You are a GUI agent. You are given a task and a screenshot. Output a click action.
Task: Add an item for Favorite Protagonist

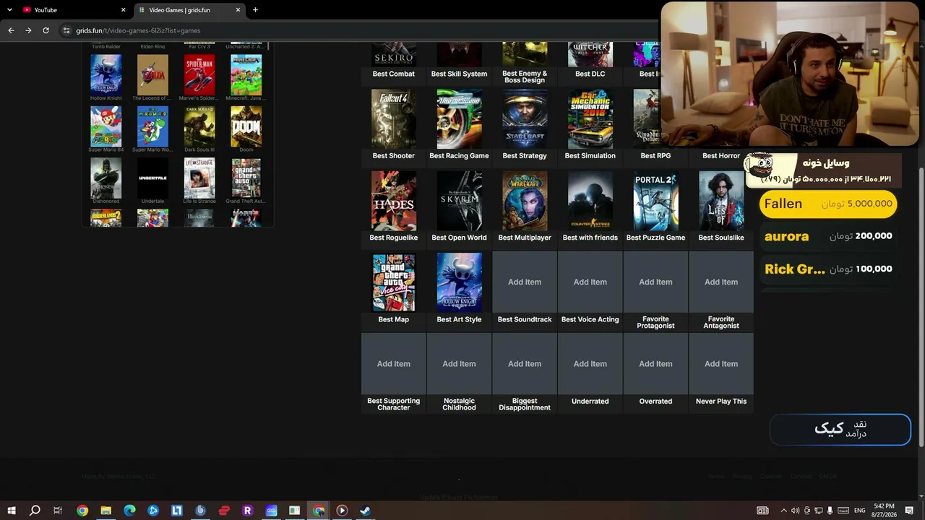[x=655, y=282]
